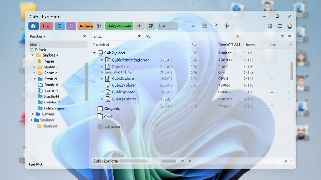
Task: Click the orange Achere button
Action: 86,26
